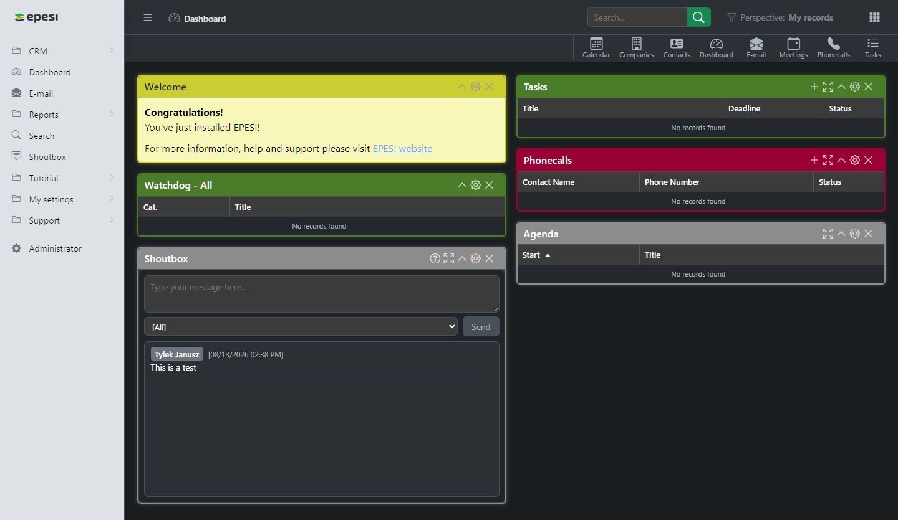Click the hamburger menu icon

(148, 17)
